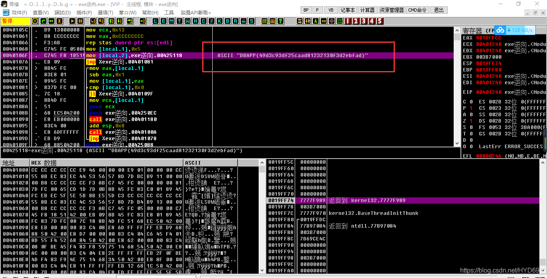Screen dimensions: 547x278
Task: Click the HEX 数据 column header
Action: (107, 163)
